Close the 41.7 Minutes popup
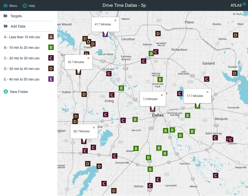The width and height of the screenshot is (248, 196). click(115, 20)
